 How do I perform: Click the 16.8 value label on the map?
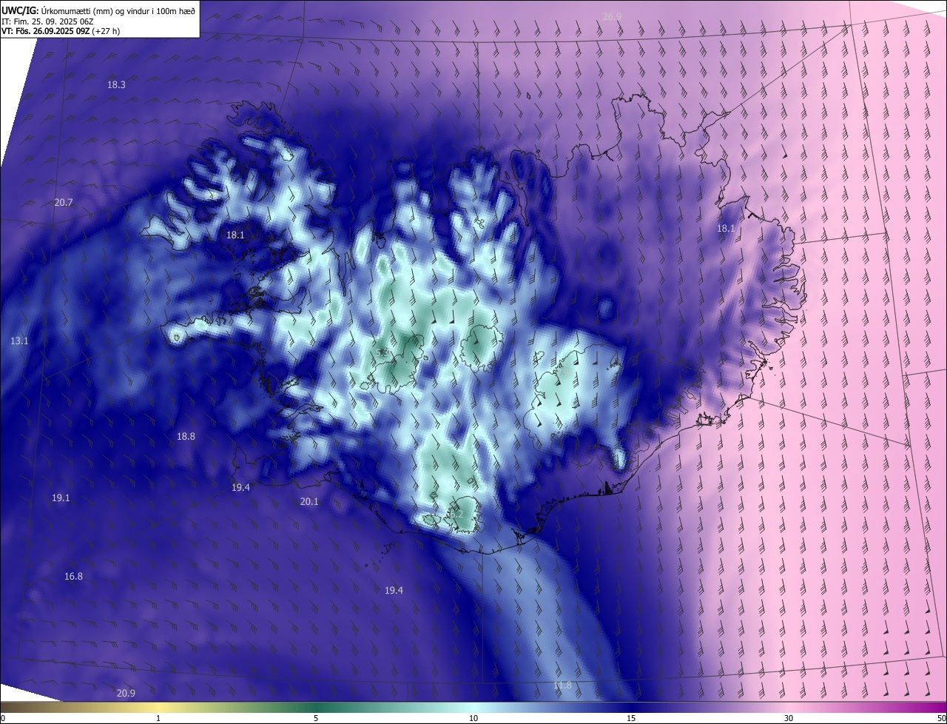pos(73,577)
